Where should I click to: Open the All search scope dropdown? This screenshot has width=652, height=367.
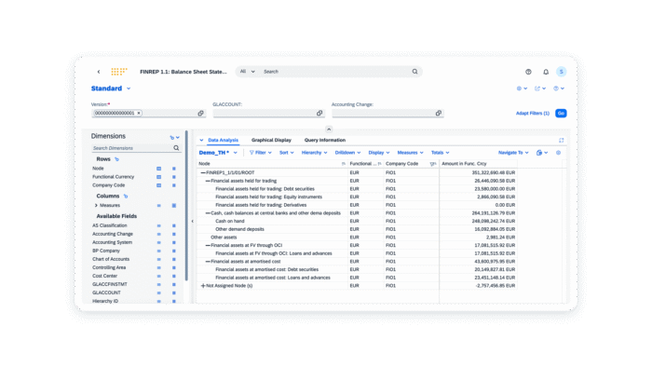pos(248,72)
